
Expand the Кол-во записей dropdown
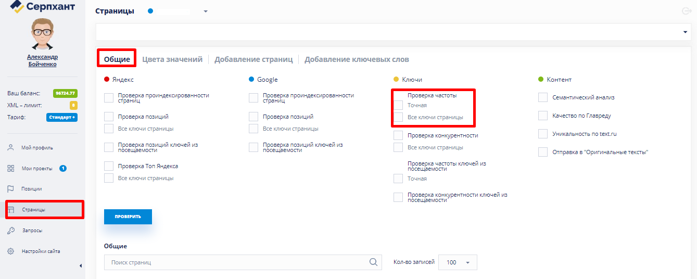click(458, 262)
